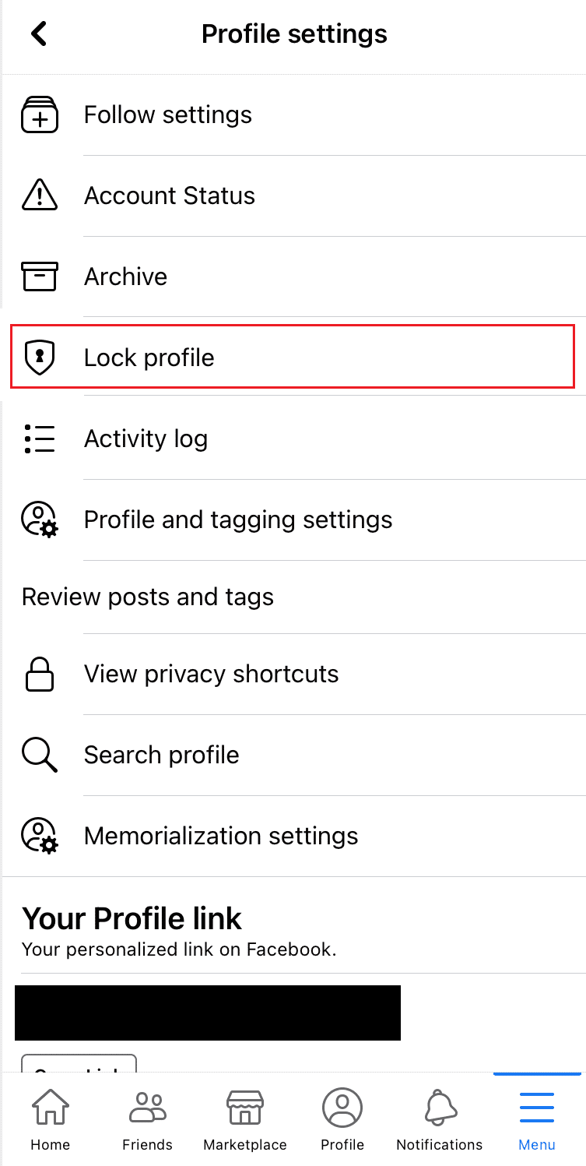The height and width of the screenshot is (1166, 586).
Task: Open the Marketplace storefront icon
Action: (244, 1107)
